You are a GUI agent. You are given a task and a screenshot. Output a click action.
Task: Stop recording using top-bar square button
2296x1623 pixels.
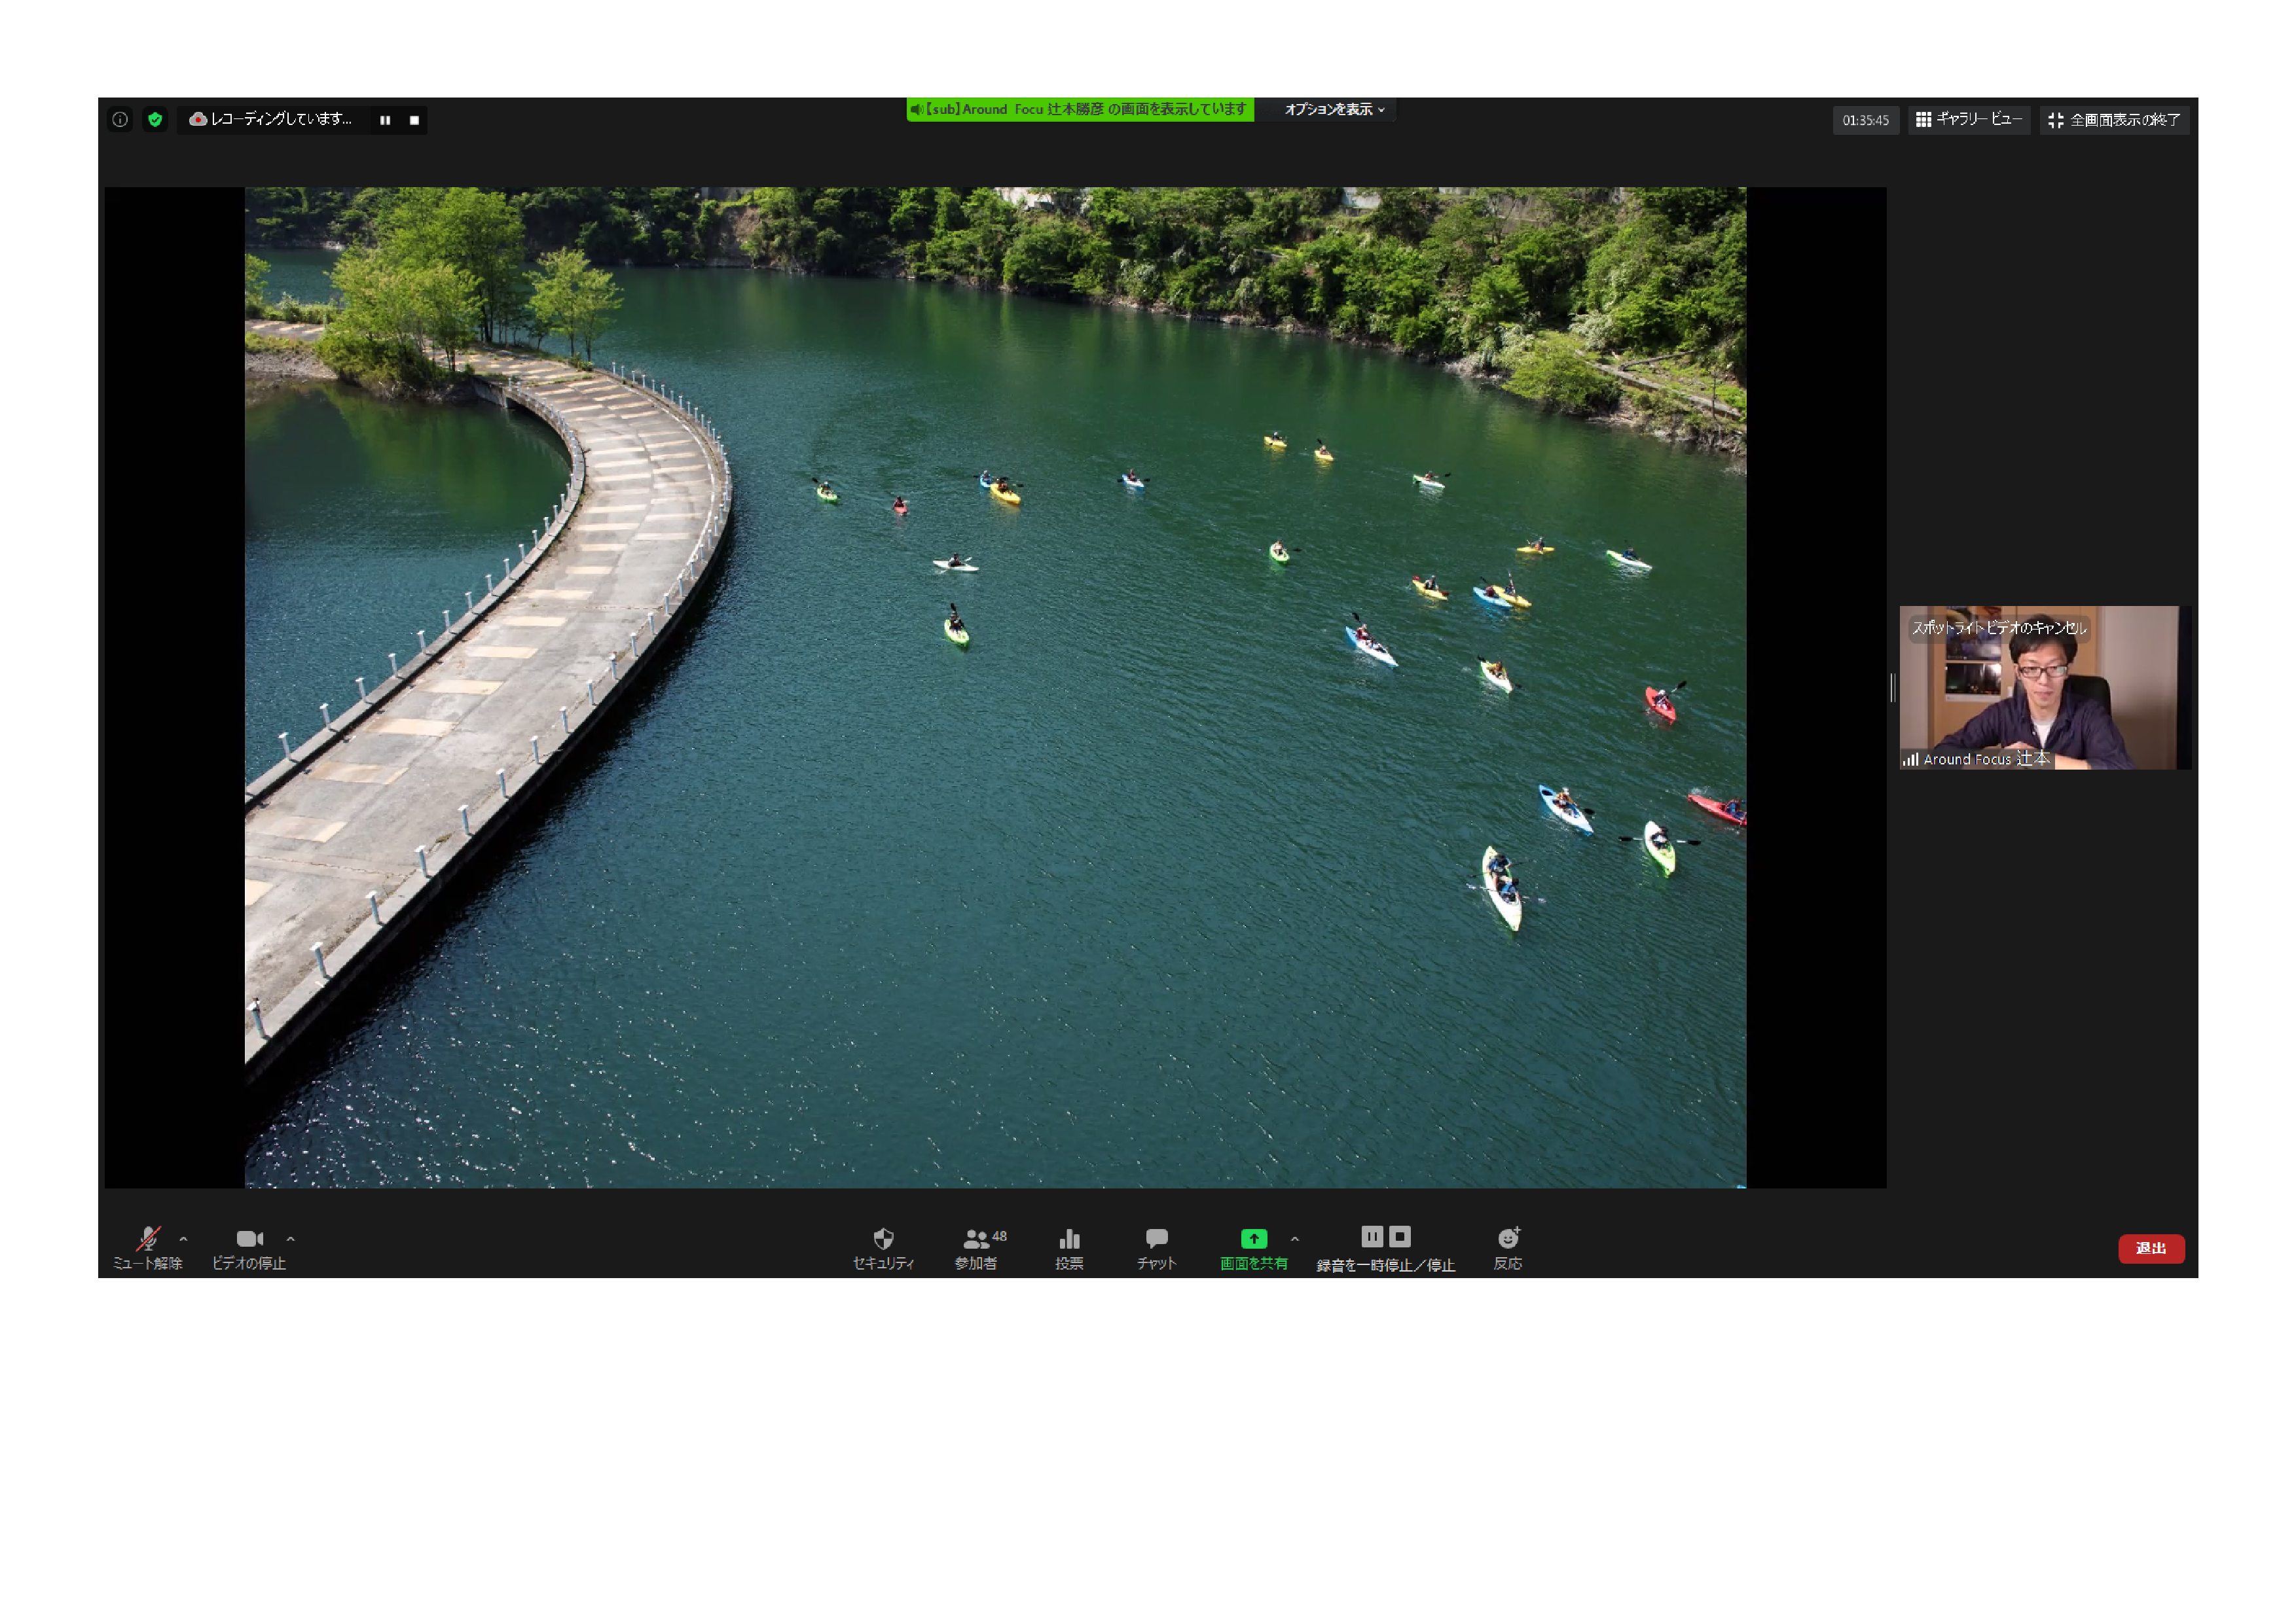click(x=414, y=120)
